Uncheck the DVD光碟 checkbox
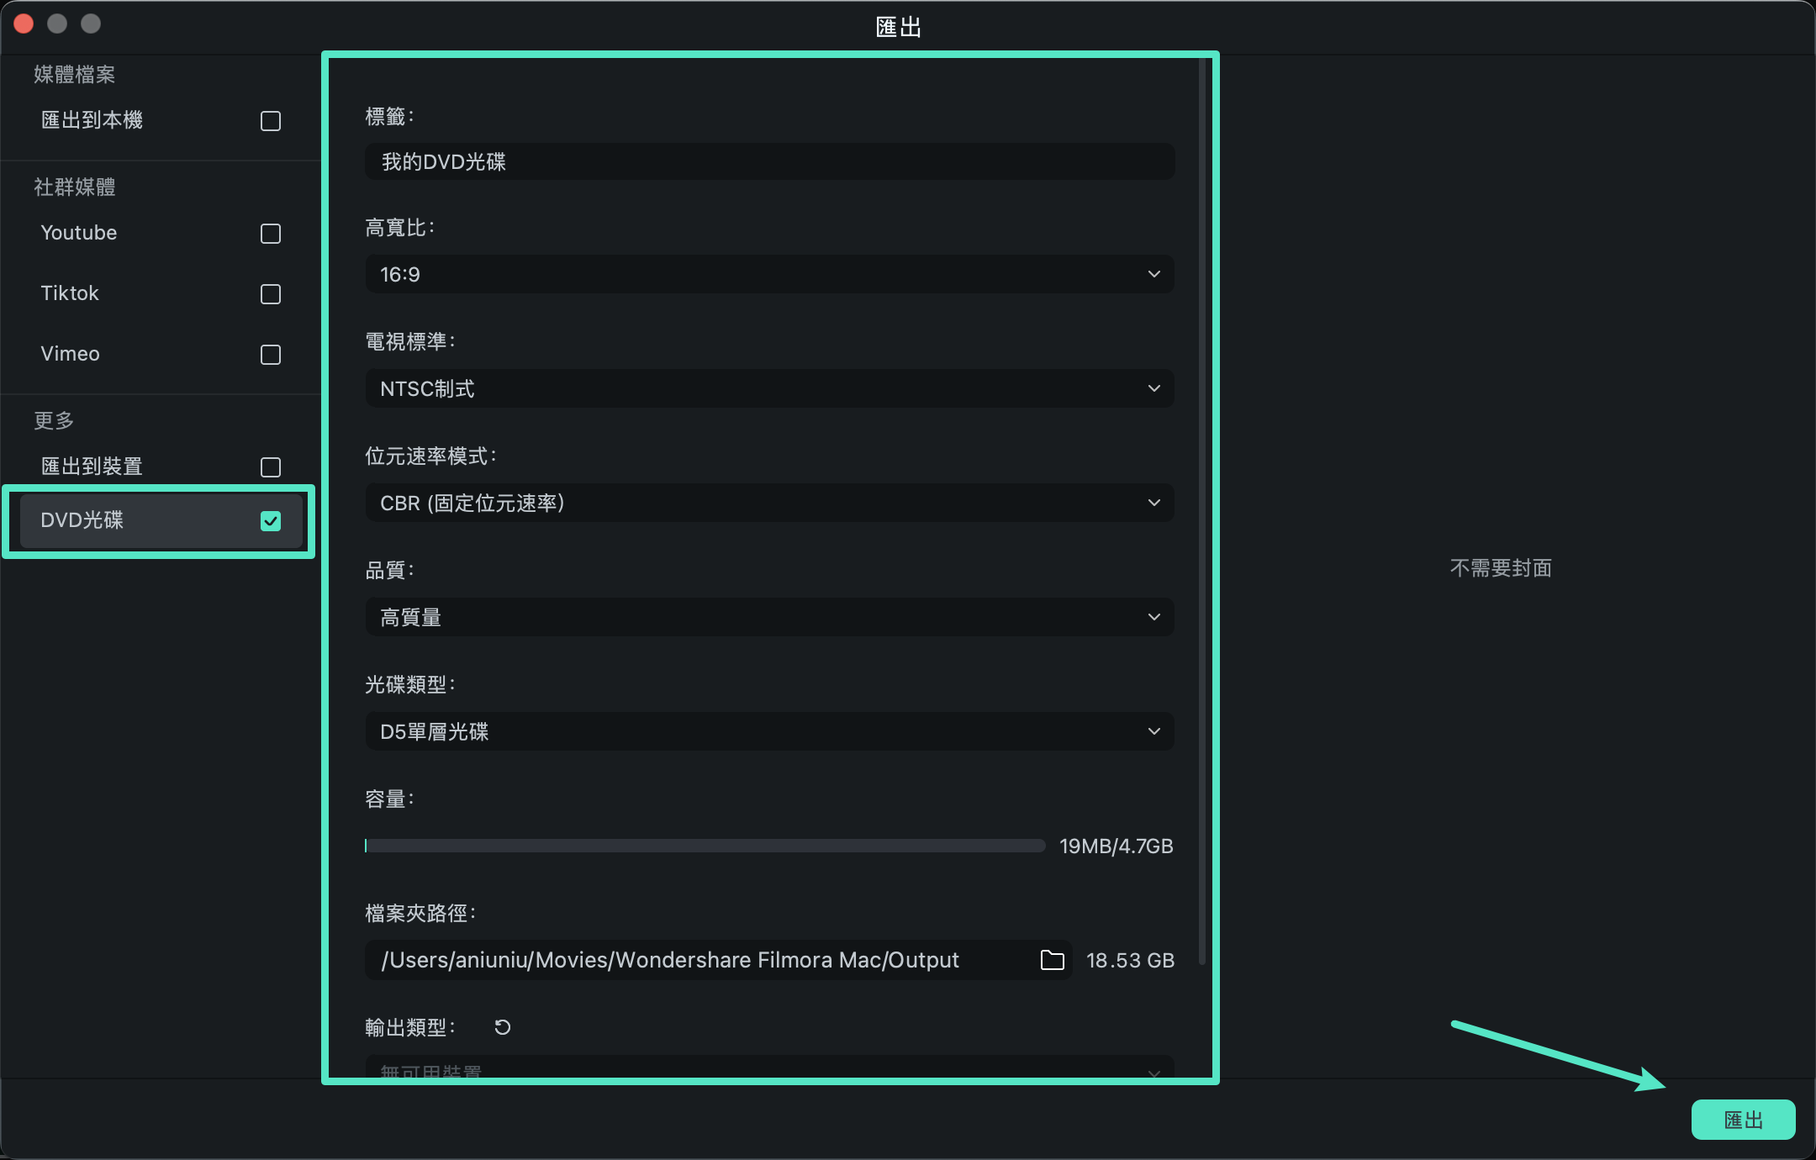The image size is (1816, 1160). (x=271, y=521)
